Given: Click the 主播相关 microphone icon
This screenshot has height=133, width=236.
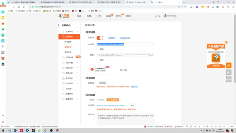Looking at the screenshot, I should pyautogui.click(x=63, y=32).
